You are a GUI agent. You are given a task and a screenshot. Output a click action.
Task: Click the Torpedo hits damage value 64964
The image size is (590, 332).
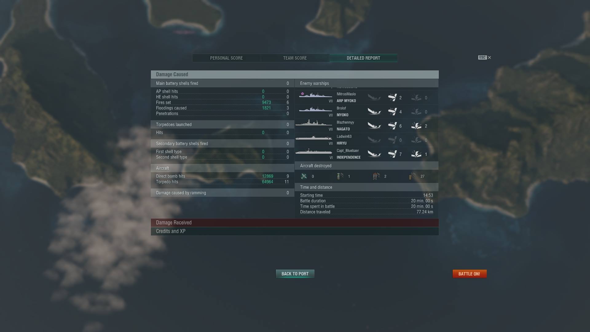268,182
